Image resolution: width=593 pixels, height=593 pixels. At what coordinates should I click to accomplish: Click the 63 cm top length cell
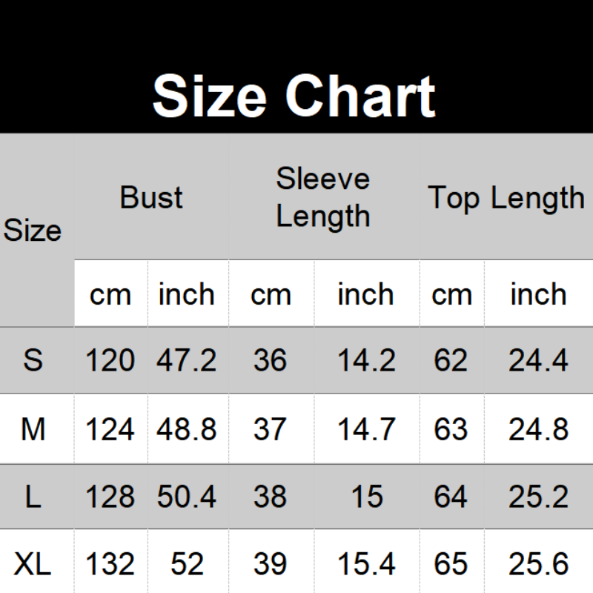point(451,430)
